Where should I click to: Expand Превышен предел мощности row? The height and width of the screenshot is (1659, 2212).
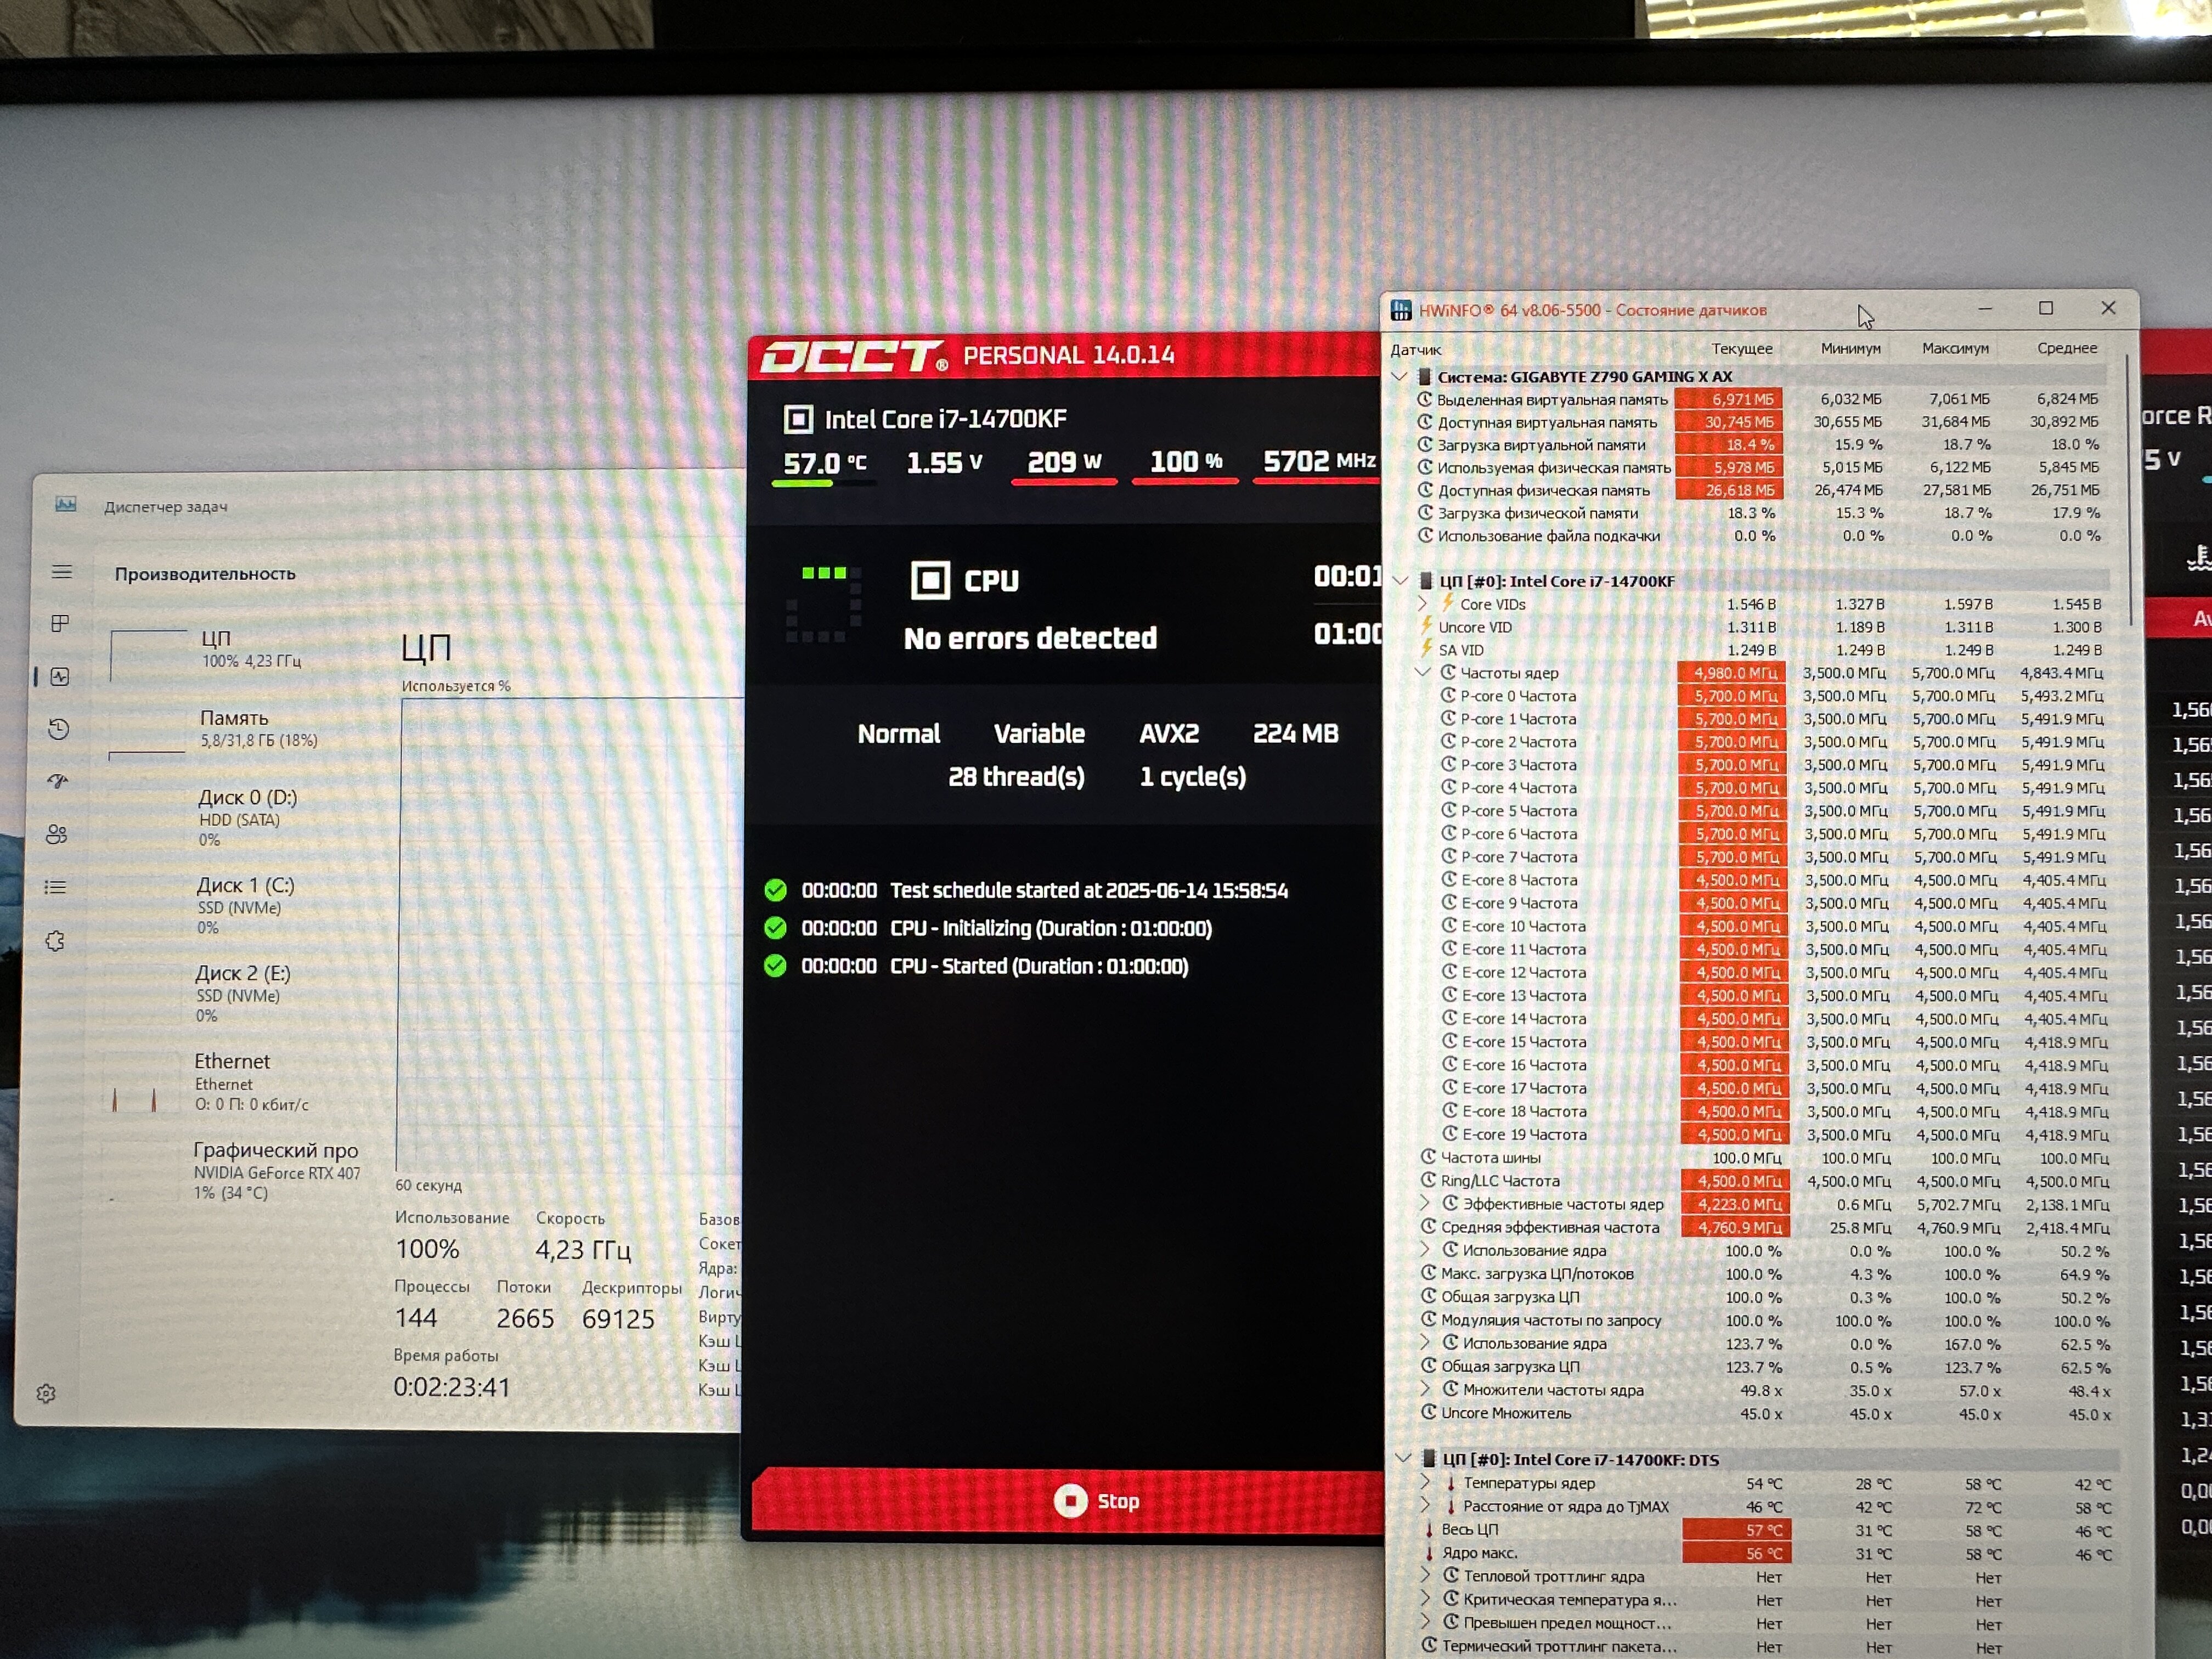click(1426, 1622)
